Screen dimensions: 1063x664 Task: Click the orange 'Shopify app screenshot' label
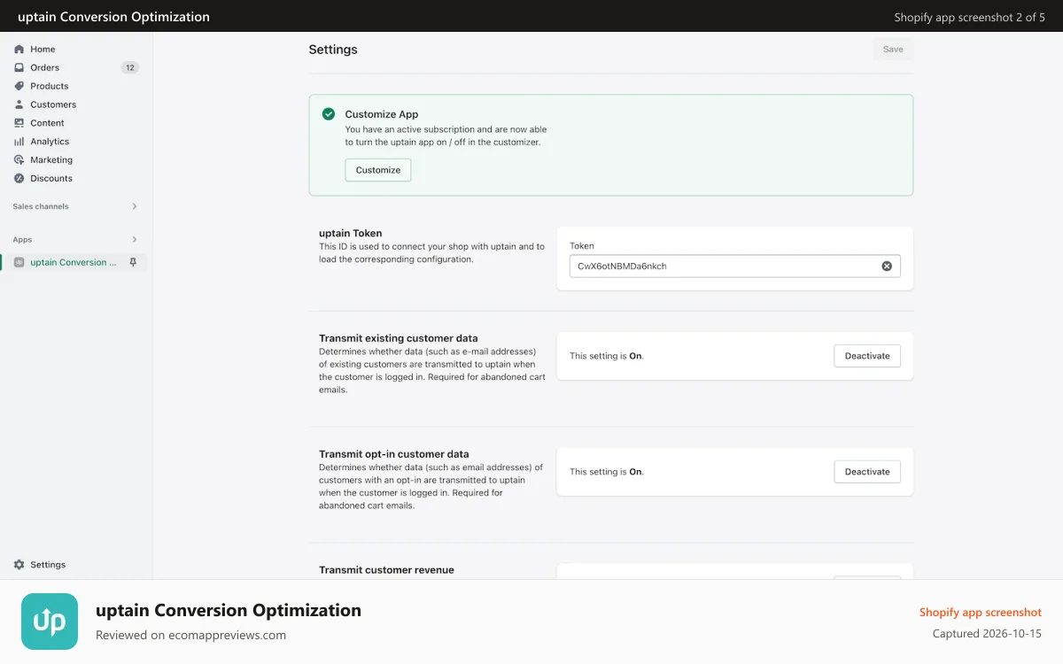click(981, 613)
